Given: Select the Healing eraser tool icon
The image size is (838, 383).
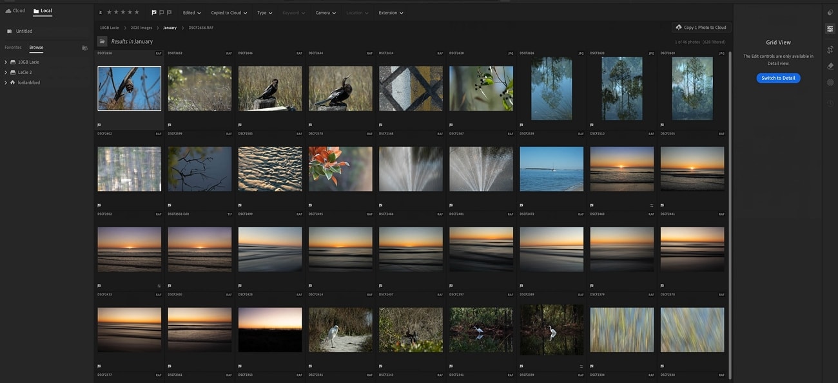Looking at the screenshot, I should 830,66.
